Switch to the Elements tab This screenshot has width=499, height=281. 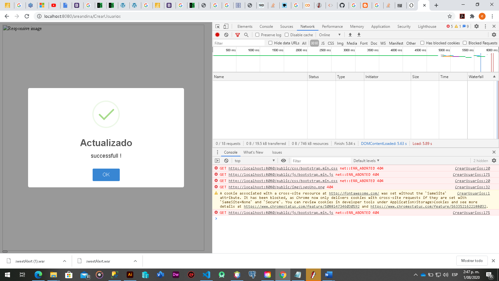(245, 27)
